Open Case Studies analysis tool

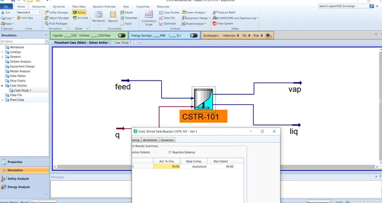(169, 12)
